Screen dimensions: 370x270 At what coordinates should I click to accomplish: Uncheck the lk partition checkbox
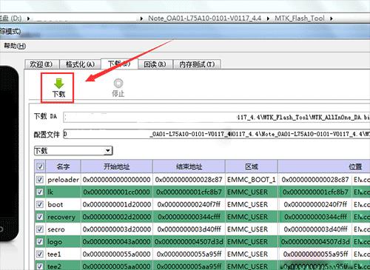tap(40, 192)
